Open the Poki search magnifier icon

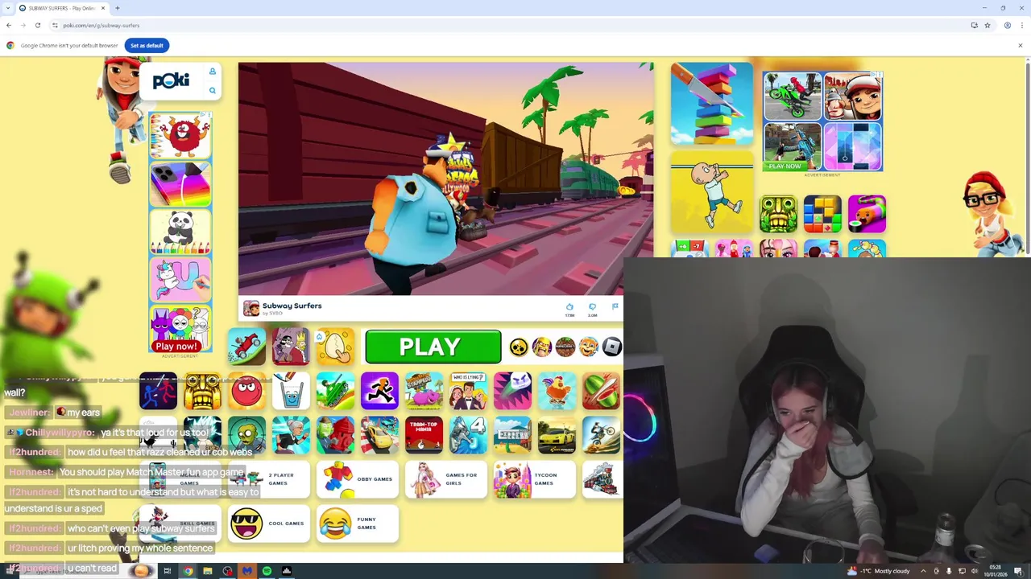point(213,90)
